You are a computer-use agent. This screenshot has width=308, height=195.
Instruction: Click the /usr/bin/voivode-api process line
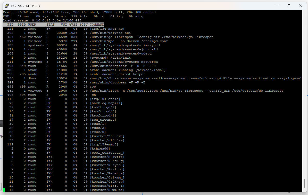[x=69, y=33]
